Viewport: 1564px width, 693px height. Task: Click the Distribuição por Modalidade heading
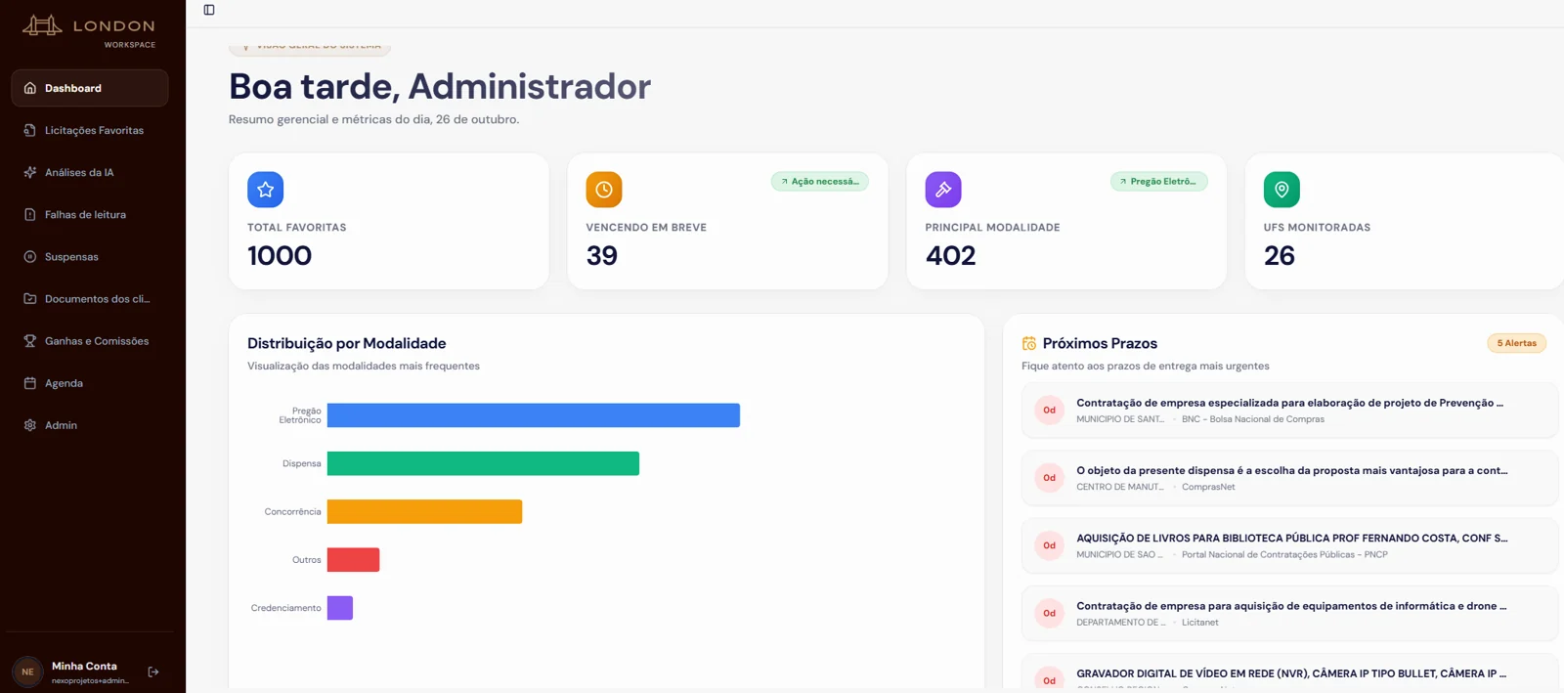click(x=346, y=343)
